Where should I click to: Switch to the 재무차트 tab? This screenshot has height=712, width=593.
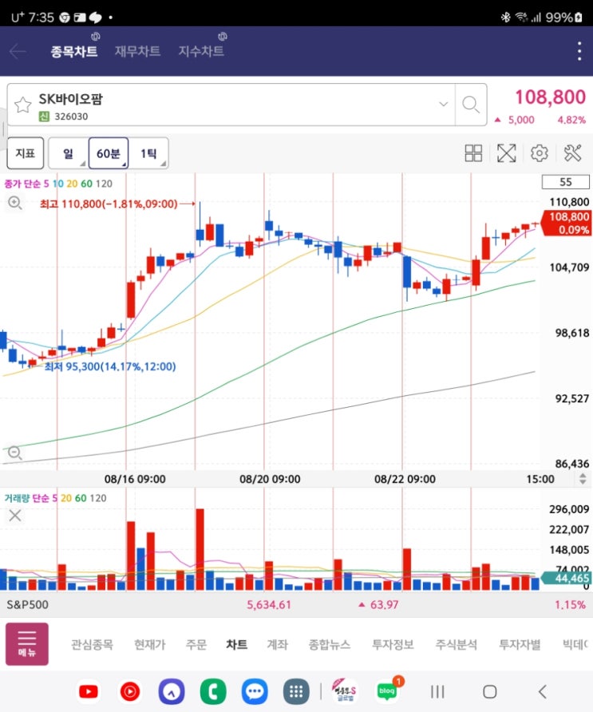tap(137, 51)
